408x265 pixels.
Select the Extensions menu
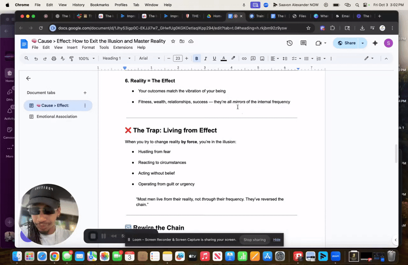(x=123, y=47)
